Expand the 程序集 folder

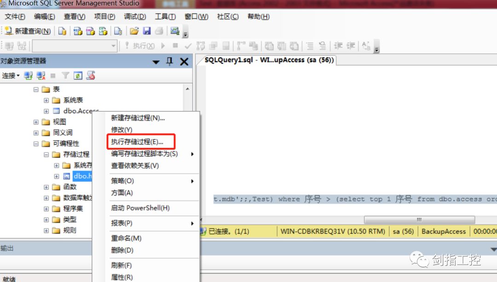pyautogui.click(x=46, y=209)
